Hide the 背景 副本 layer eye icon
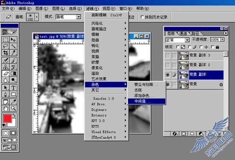This screenshot has width=235, height=160. point(167,74)
